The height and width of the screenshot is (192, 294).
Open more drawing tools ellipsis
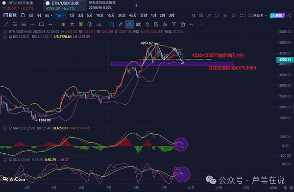(x=50, y=24)
